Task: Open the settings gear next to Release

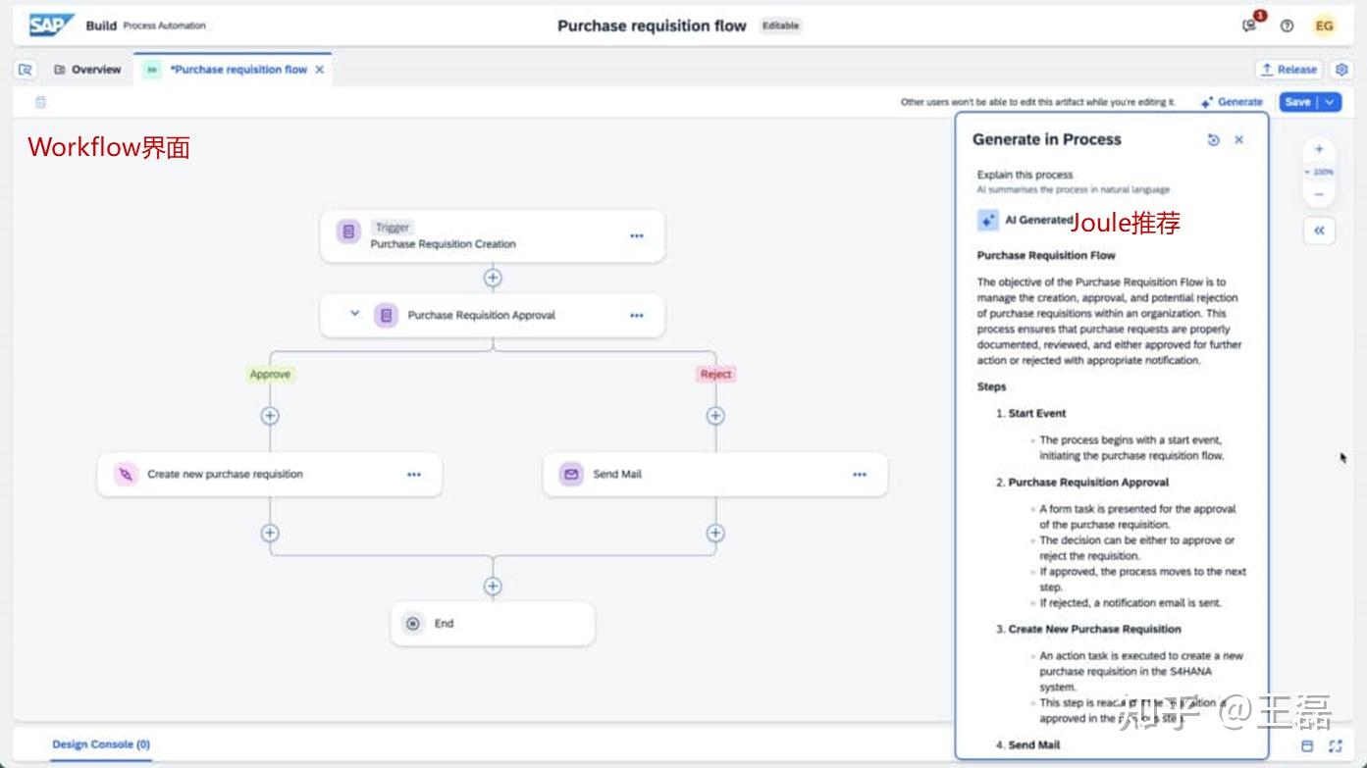Action: click(1341, 70)
